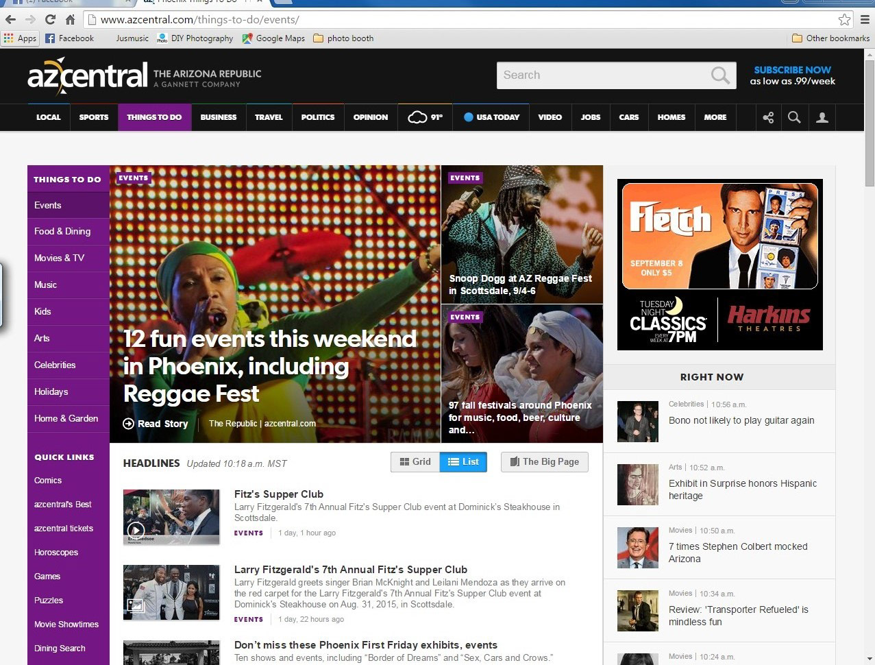Switch headlines to Grid view
The image size is (875, 665).
click(415, 462)
